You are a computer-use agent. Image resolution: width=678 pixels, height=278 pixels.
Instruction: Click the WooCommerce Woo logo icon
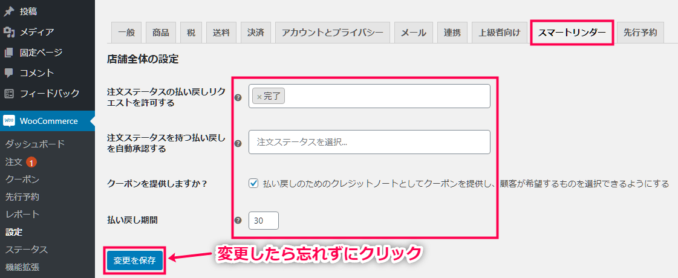click(x=9, y=121)
